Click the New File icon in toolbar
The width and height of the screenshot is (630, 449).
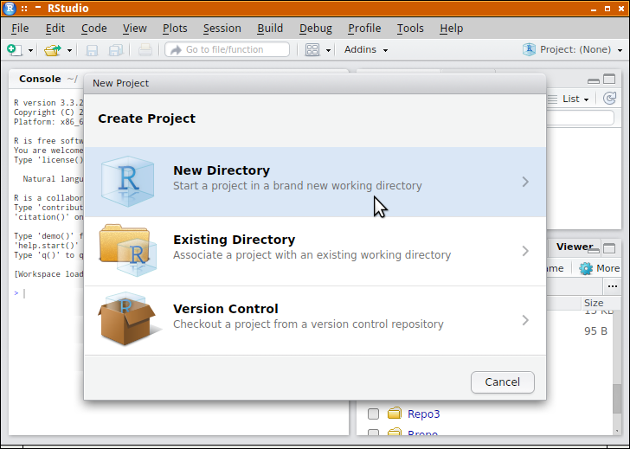(15, 50)
